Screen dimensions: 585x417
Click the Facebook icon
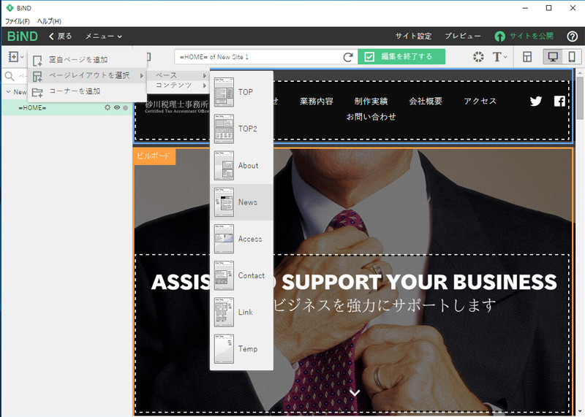point(559,101)
